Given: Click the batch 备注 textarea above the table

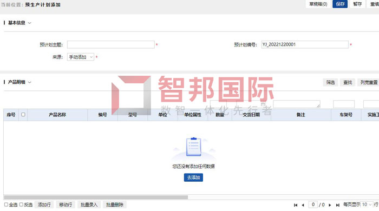Looking at the screenshot, I should [297, 104].
